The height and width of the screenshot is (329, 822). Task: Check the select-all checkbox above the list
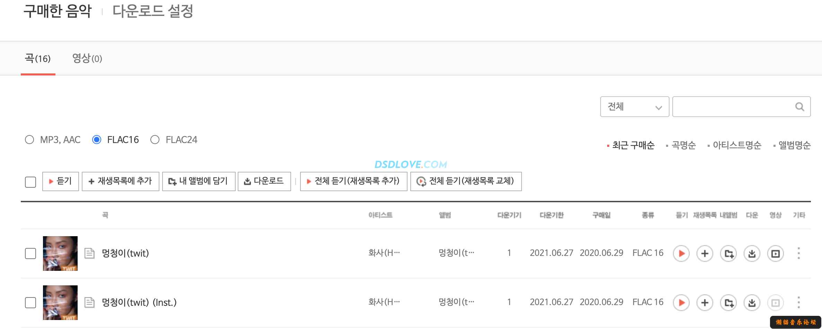tap(30, 182)
